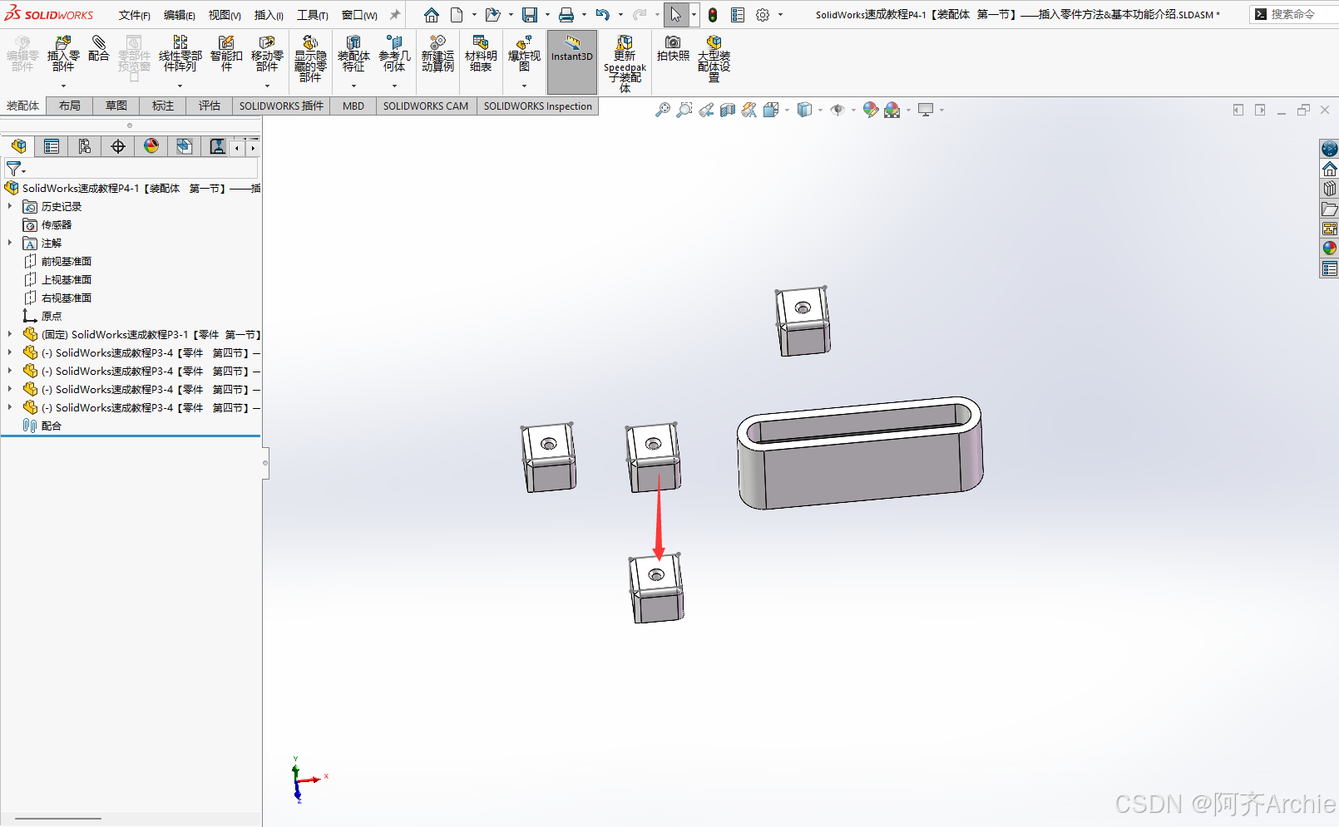Image resolution: width=1339 pixels, height=827 pixels.
Task: Click the 搜索命令 search input field
Action: tap(1294, 14)
